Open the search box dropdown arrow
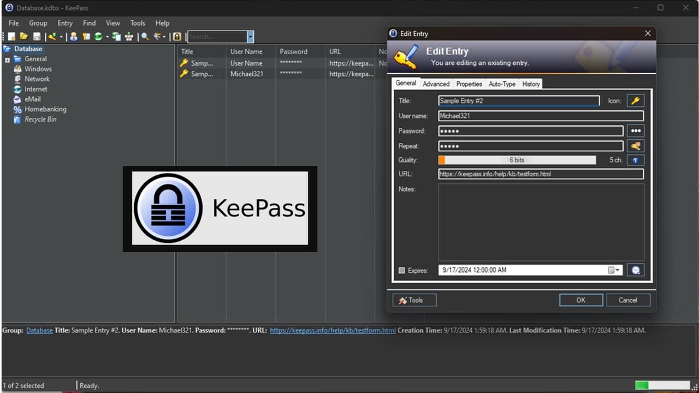Viewport: 699px width, 393px height. (250, 37)
